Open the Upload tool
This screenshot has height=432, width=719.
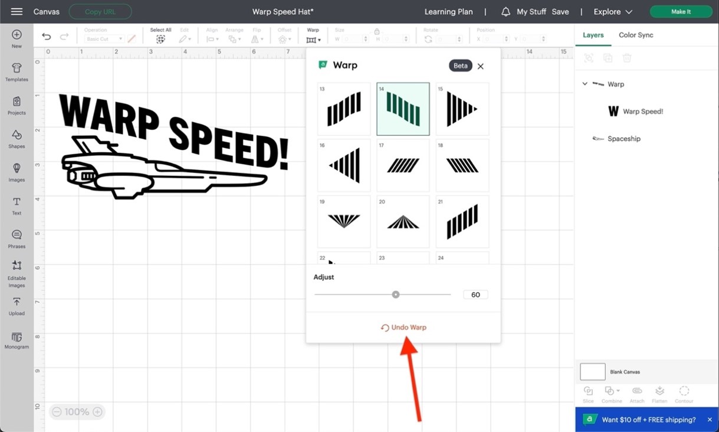17,305
